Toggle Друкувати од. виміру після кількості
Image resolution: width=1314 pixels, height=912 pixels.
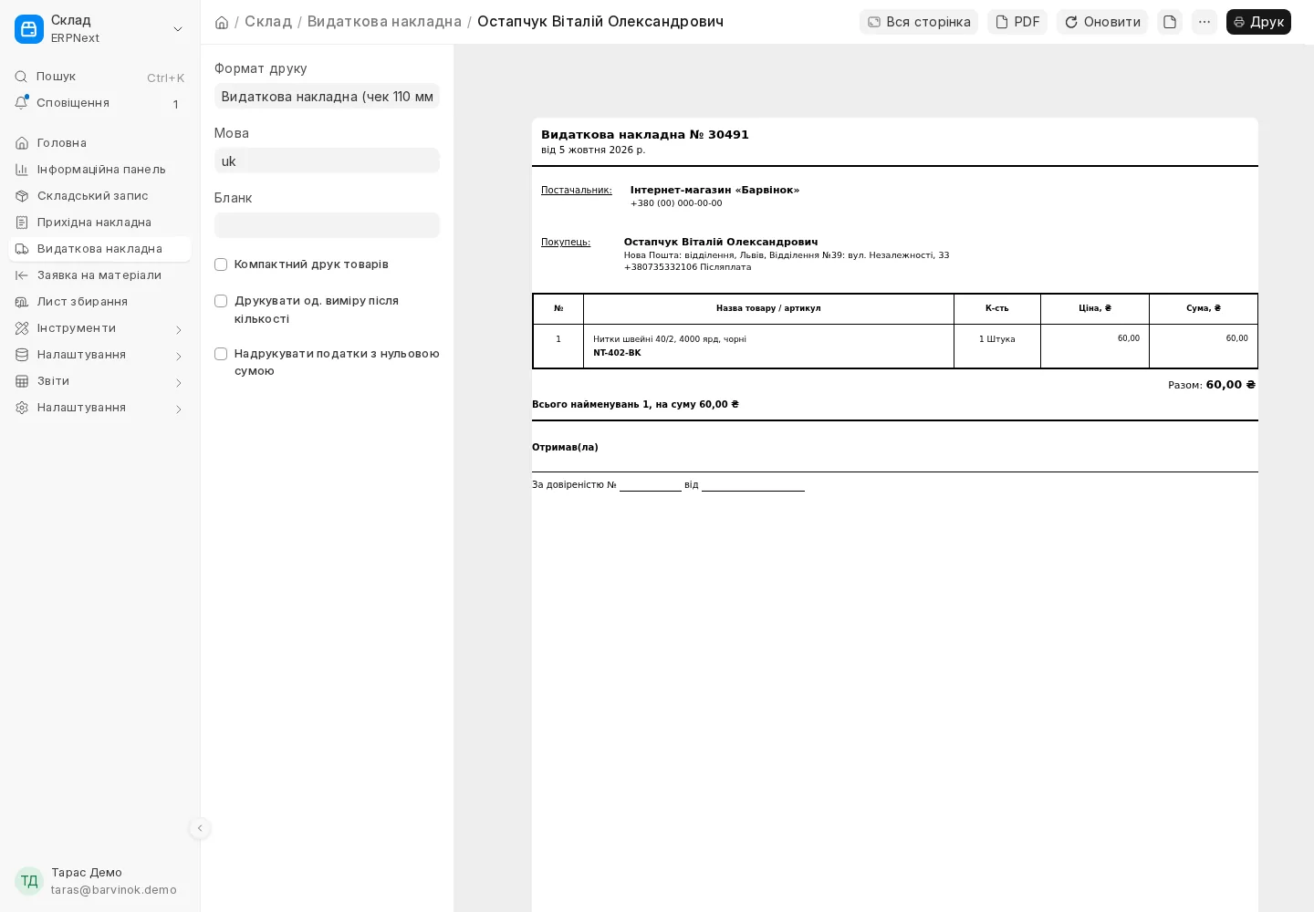coord(221,301)
